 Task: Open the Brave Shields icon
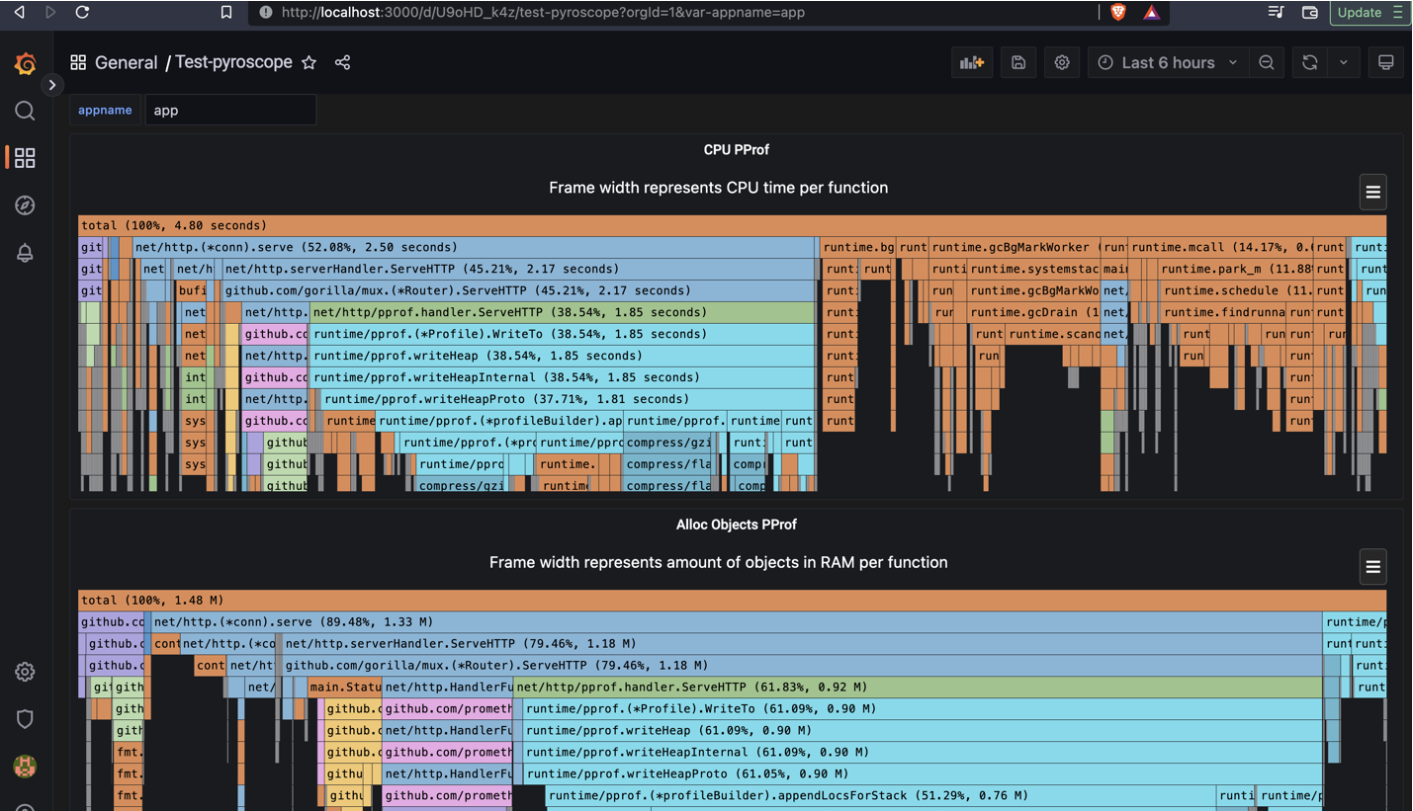(1118, 13)
